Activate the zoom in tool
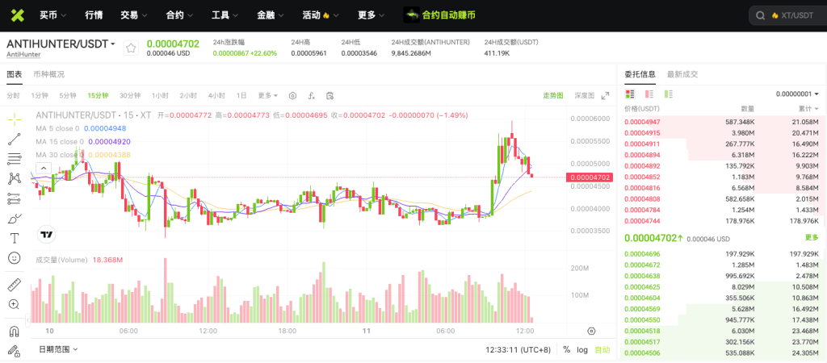The height and width of the screenshot is (363, 827). [15, 304]
